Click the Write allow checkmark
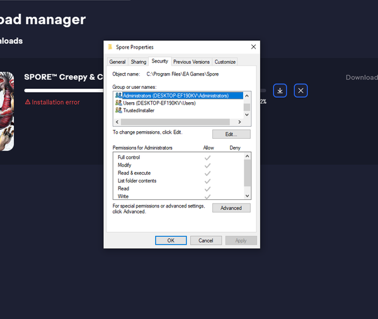The width and height of the screenshot is (378, 319). click(x=207, y=197)
